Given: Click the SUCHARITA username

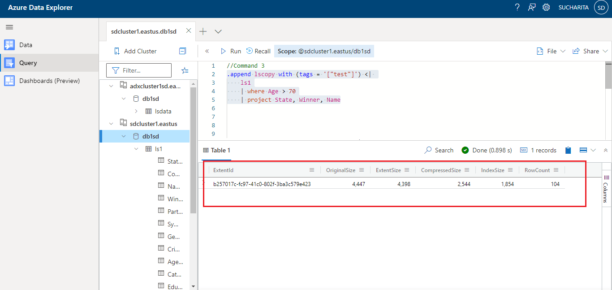Looking at the screenshot, I should (x=573, y=7).
